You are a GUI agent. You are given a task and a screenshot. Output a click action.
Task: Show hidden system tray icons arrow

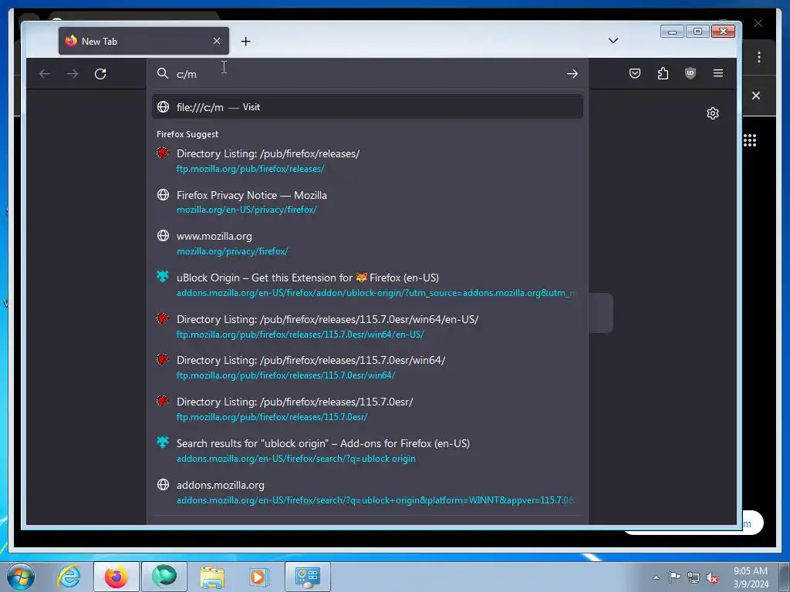click(656, 577)
